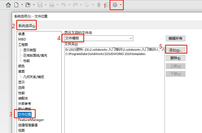This screenshot has width=202, height=133.
Task: Open Options with the gear icon
Action: click(115, 5)
